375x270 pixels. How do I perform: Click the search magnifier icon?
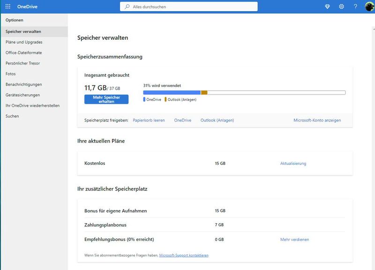coord(126,7)
